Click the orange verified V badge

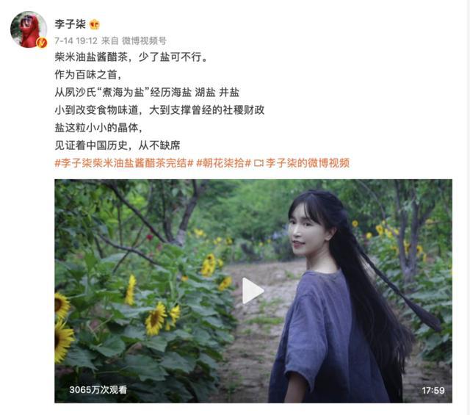(x=42, y=43)
